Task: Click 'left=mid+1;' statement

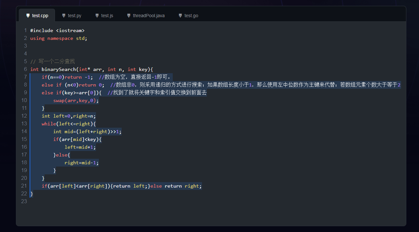Action: [x=80, y=147]
